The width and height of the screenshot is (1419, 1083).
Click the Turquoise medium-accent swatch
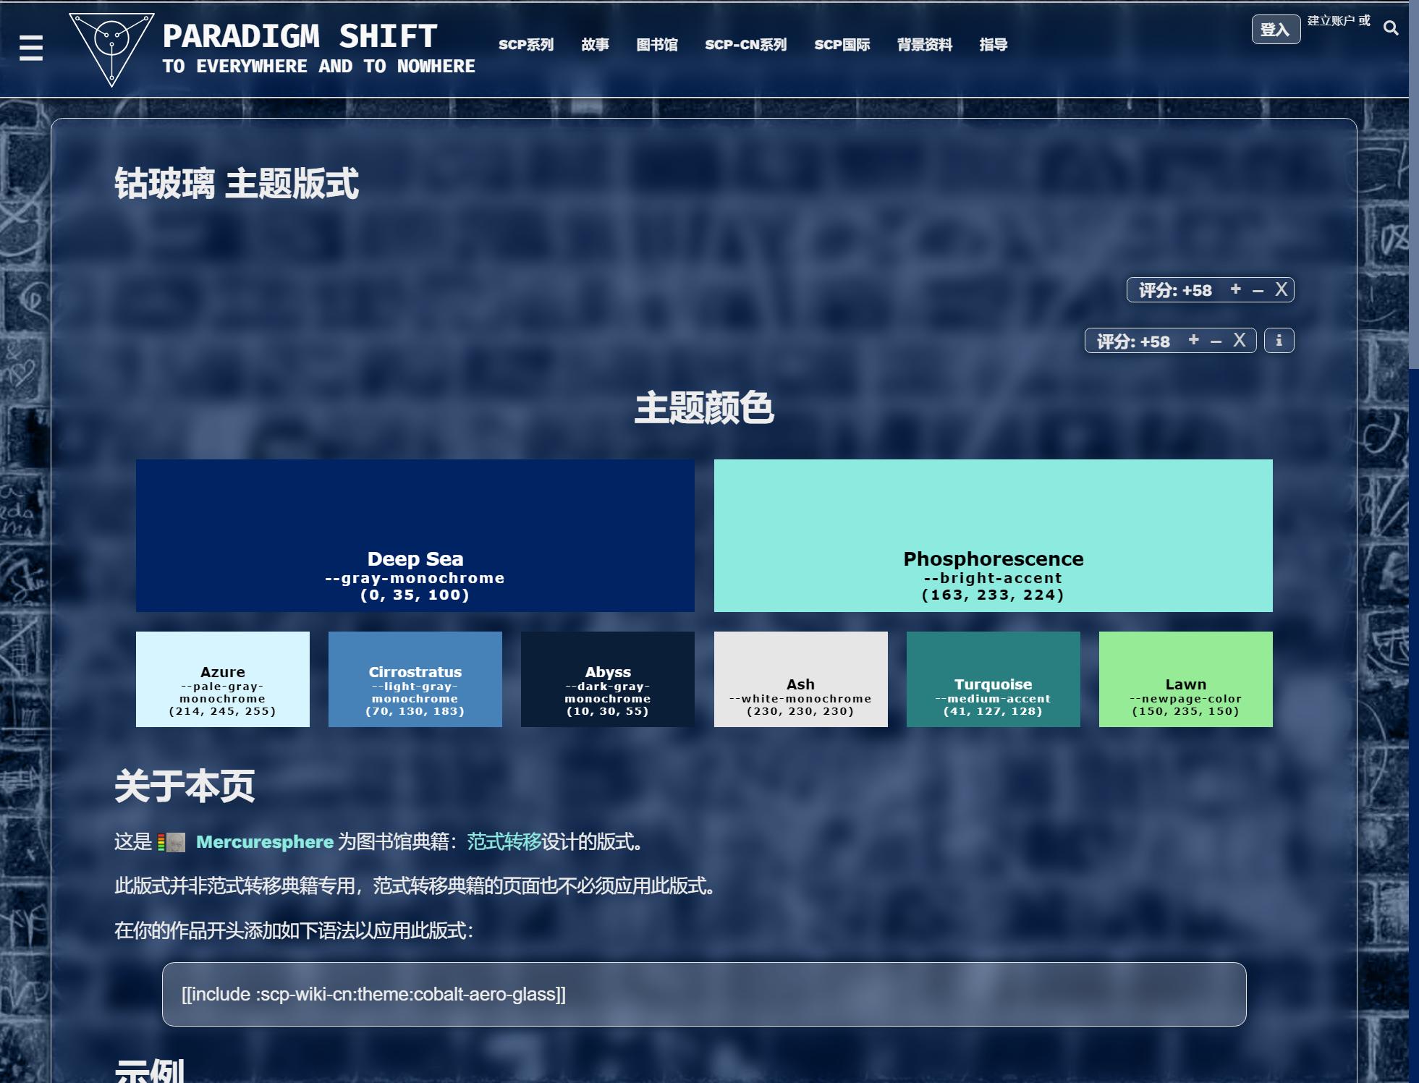(993, 679)
